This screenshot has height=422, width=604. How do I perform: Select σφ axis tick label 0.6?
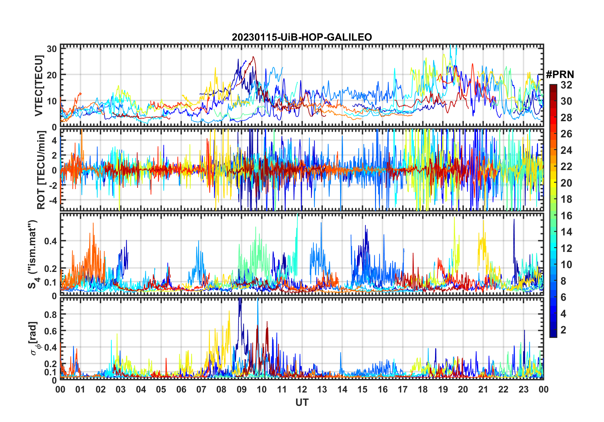[x=50, y=331]
